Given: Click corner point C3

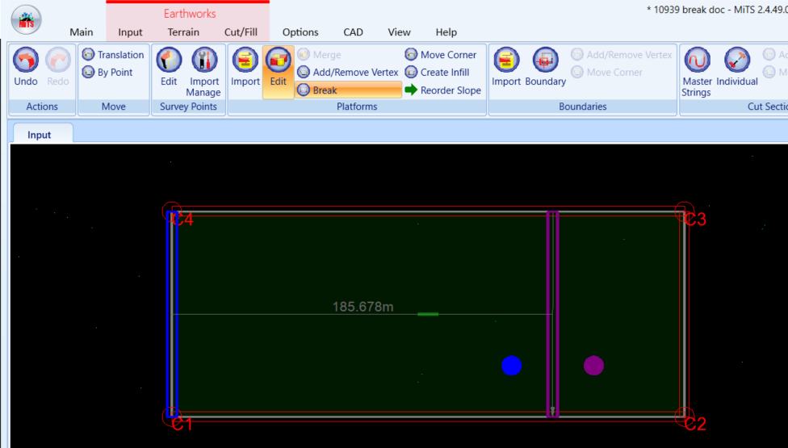Looking at the screenshot, I should 684,211.
